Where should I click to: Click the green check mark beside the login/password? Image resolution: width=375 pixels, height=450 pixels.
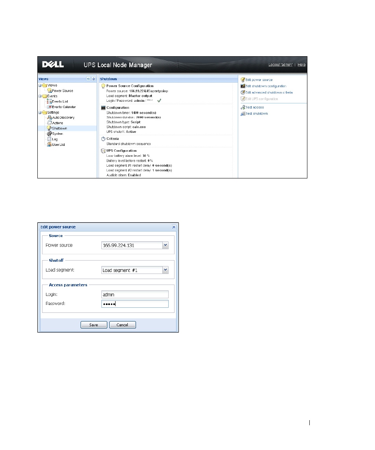[159, 101]
